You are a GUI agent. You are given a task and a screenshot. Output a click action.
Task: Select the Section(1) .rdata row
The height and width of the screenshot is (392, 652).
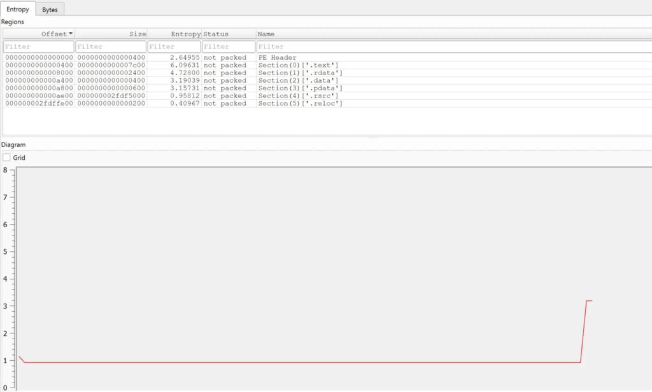pyautogui.click(x=300, y=73)
